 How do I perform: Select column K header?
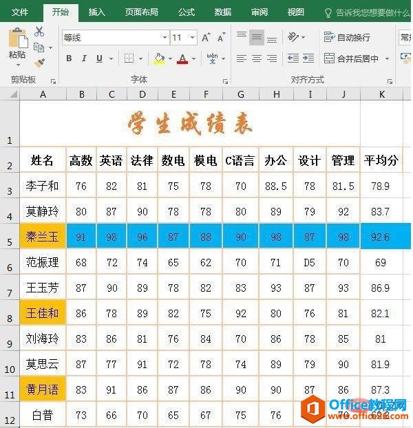click(381, 94)
